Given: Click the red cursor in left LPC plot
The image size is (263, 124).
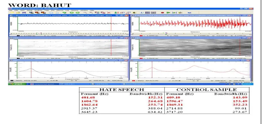Looking at the screenshot, I should pos(31,70).
